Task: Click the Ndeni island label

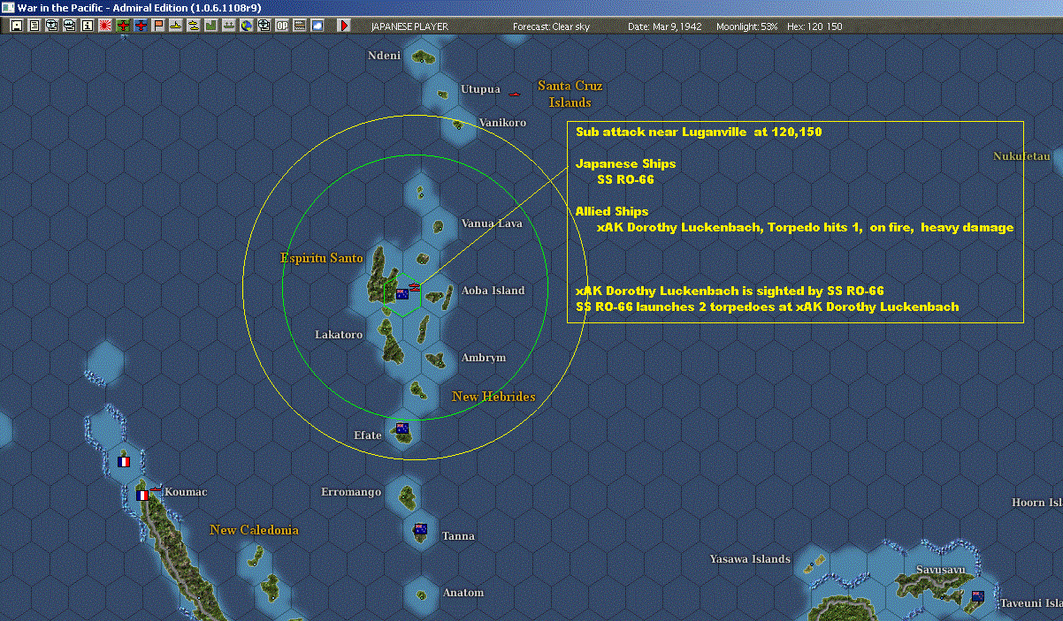Action: (384, 56)
